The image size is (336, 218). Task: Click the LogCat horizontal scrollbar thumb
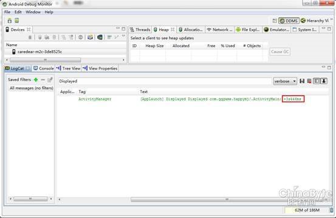coord(227,199)
